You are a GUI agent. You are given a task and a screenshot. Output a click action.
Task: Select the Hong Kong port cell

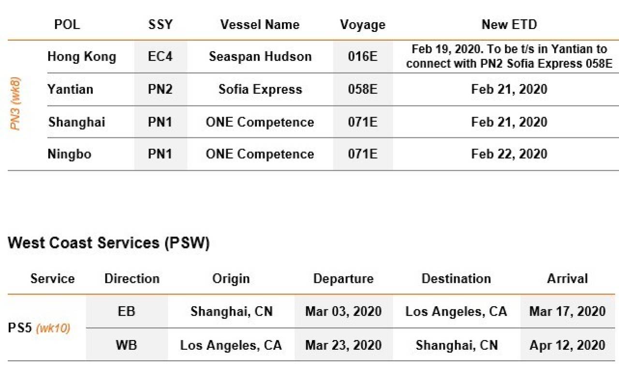[x=82, y=57]
